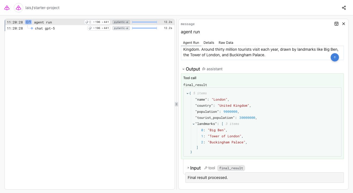
Task: Click the "Tower of London" landmark entry
Action: 224,136
